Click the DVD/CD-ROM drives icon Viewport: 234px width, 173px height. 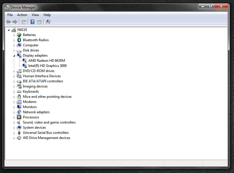(x=19, y=71)
